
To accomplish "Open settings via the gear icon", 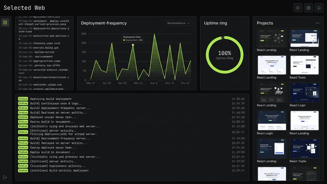I will point(308,8).
